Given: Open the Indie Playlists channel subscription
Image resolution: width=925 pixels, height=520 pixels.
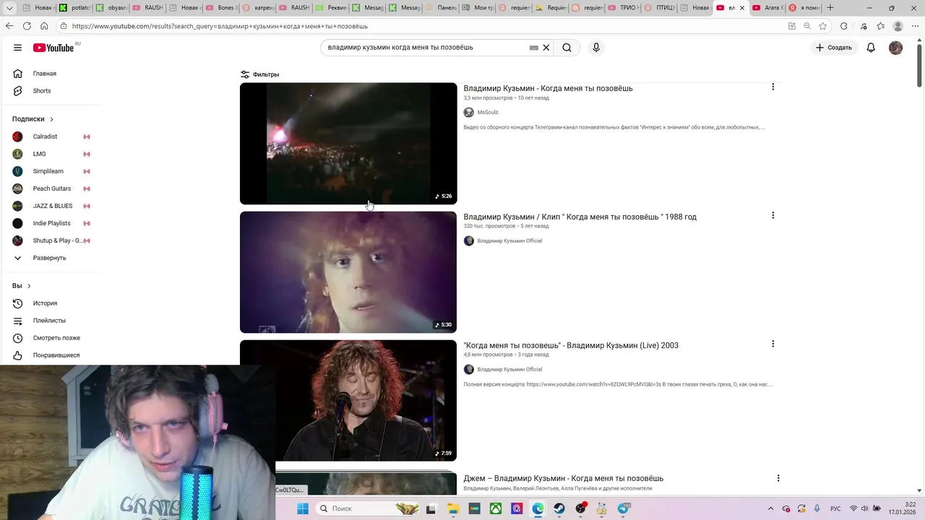Looking at the screenshot, I should point(51,223).
